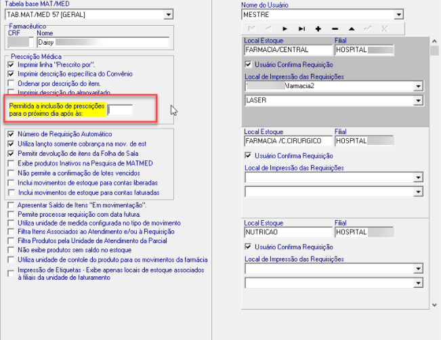Viewport: 441px width, 340px height.
Task: Click the CRF input field
Action: (x=19, y=43)
